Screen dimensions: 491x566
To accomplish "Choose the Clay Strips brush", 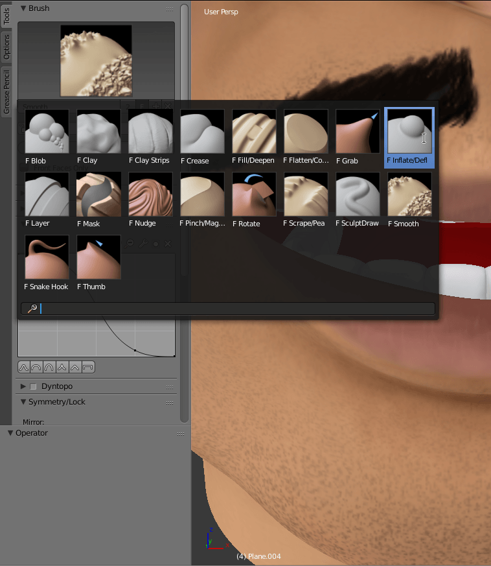I will 150,132.
